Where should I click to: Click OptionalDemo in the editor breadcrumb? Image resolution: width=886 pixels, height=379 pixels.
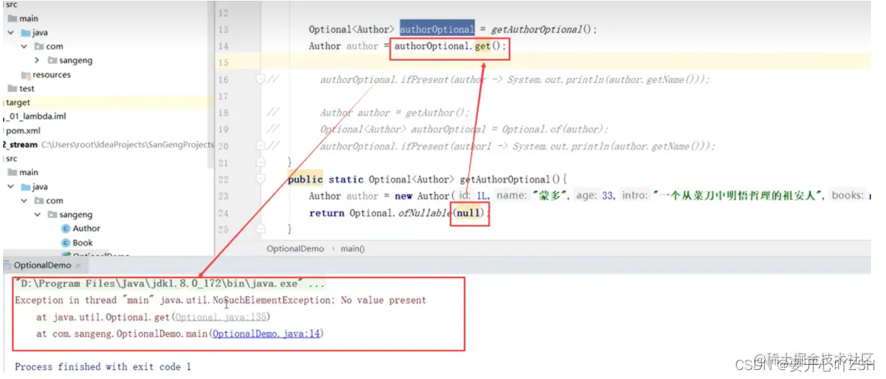click(x=296, y=248)
